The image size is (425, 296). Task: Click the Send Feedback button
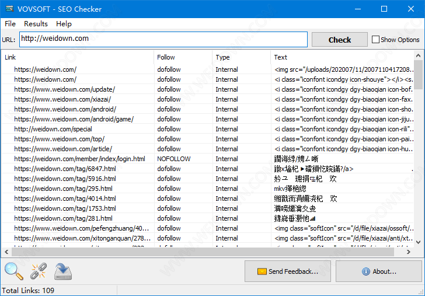click(288, 271)
